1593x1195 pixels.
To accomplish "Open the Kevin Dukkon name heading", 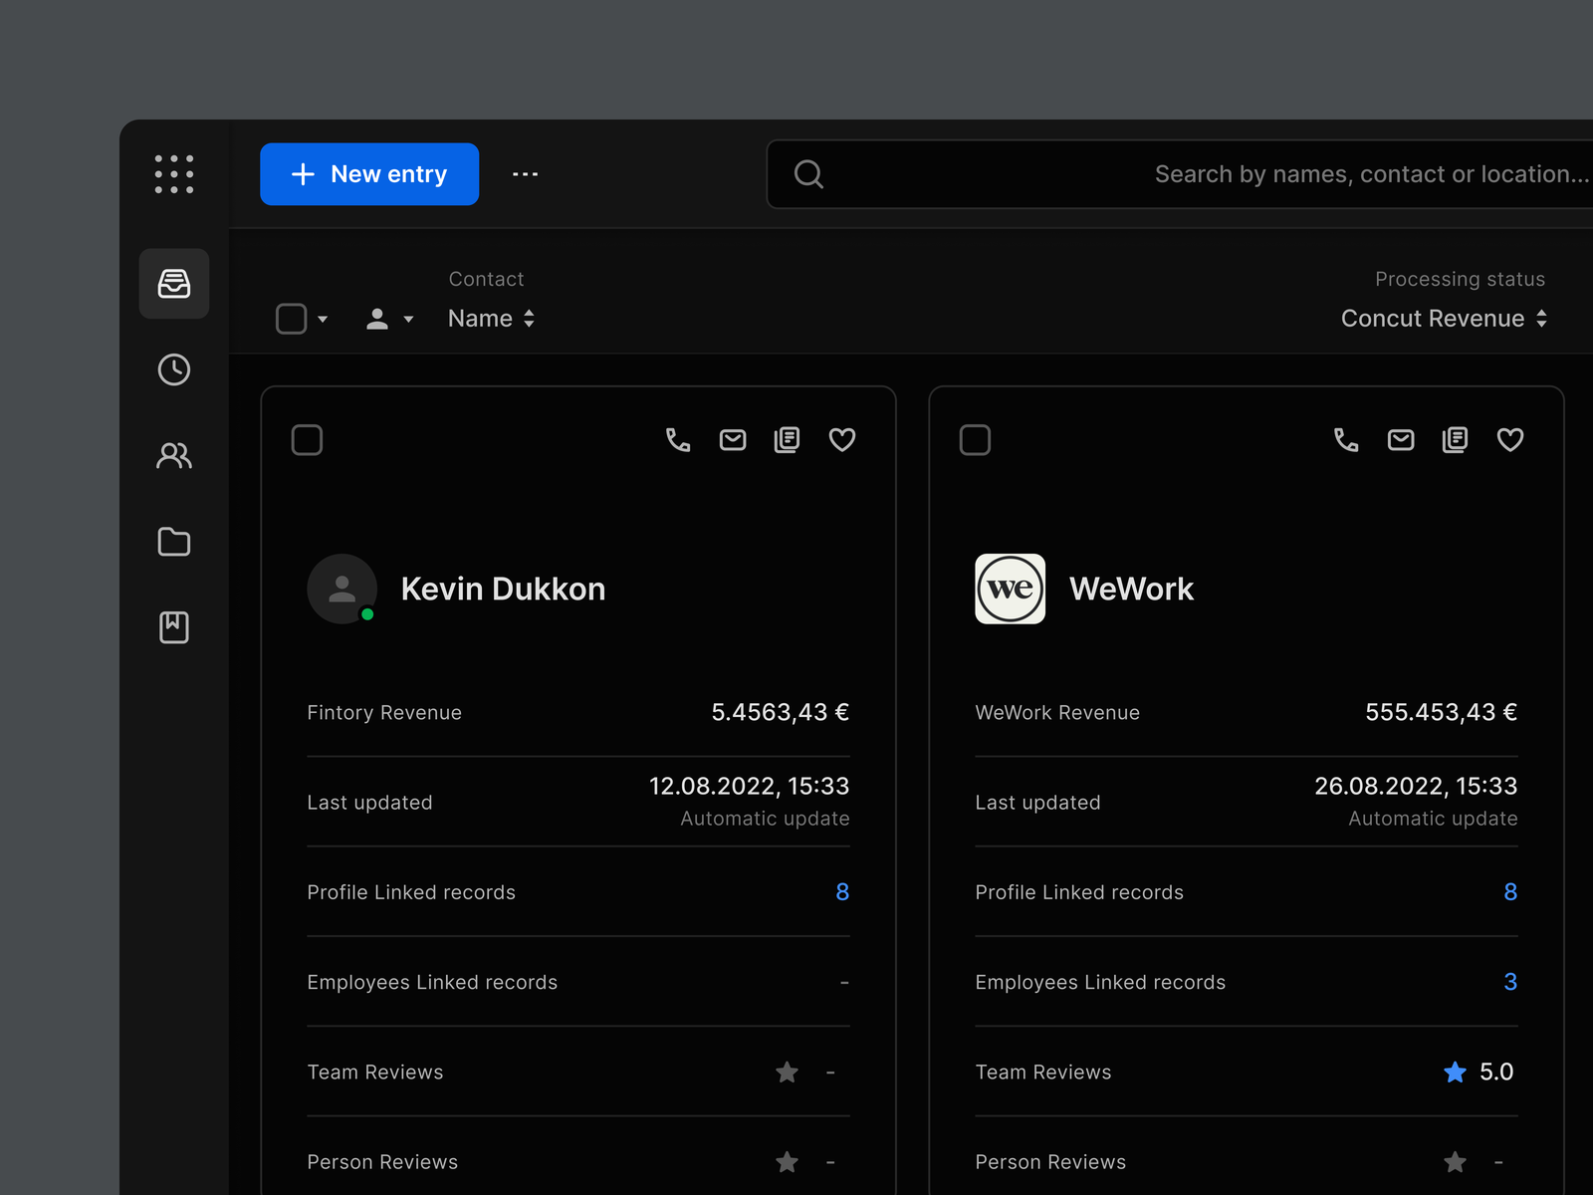I will coord(503,589).
